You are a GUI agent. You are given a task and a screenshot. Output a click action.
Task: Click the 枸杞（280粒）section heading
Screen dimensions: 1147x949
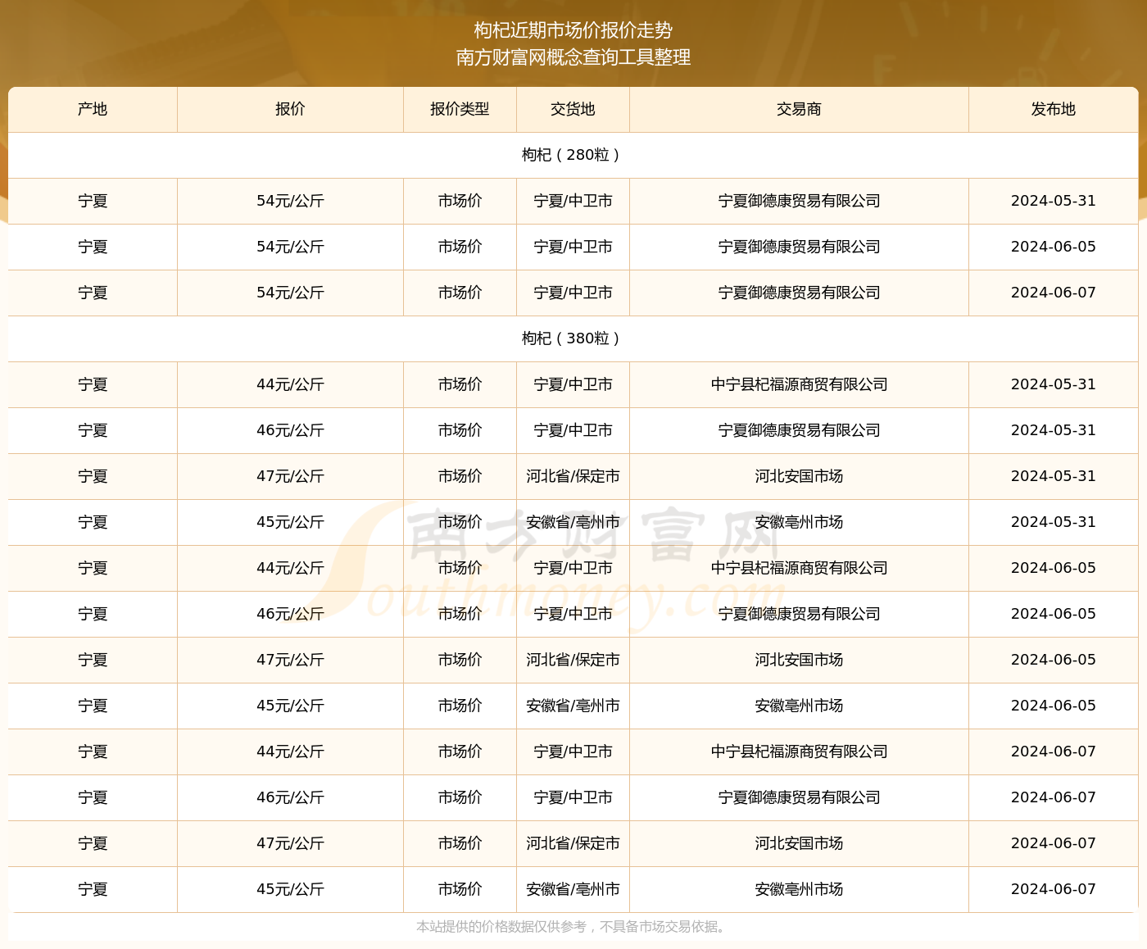click(x=573, y=155)
